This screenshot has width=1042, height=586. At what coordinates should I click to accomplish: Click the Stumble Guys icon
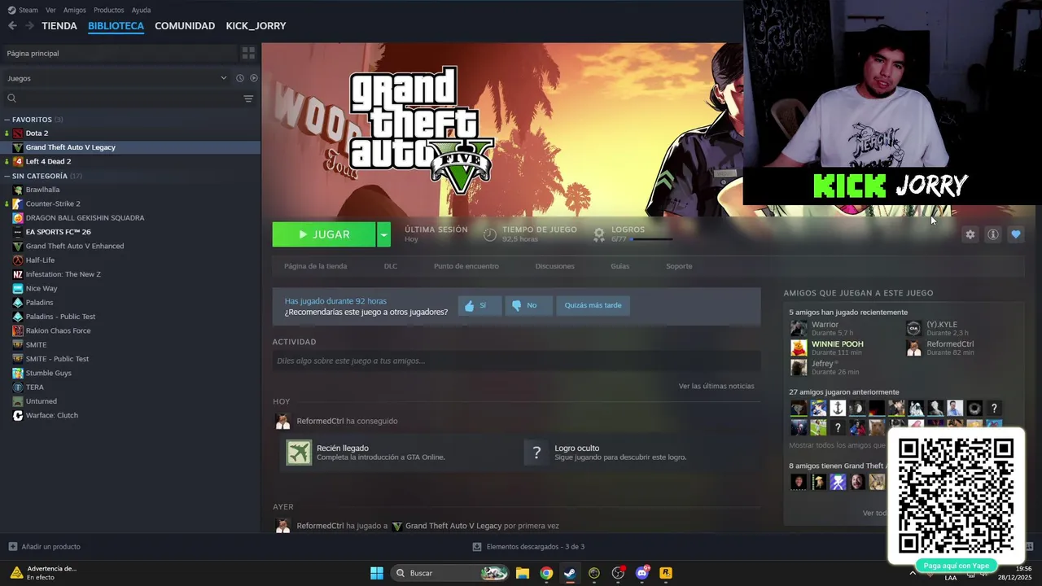[18, 373]
